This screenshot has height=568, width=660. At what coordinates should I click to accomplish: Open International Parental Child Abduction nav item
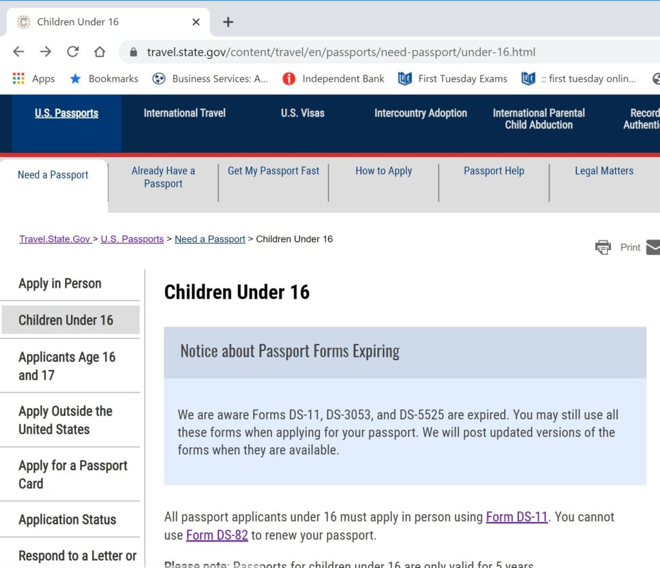click(x=539, y=119)
